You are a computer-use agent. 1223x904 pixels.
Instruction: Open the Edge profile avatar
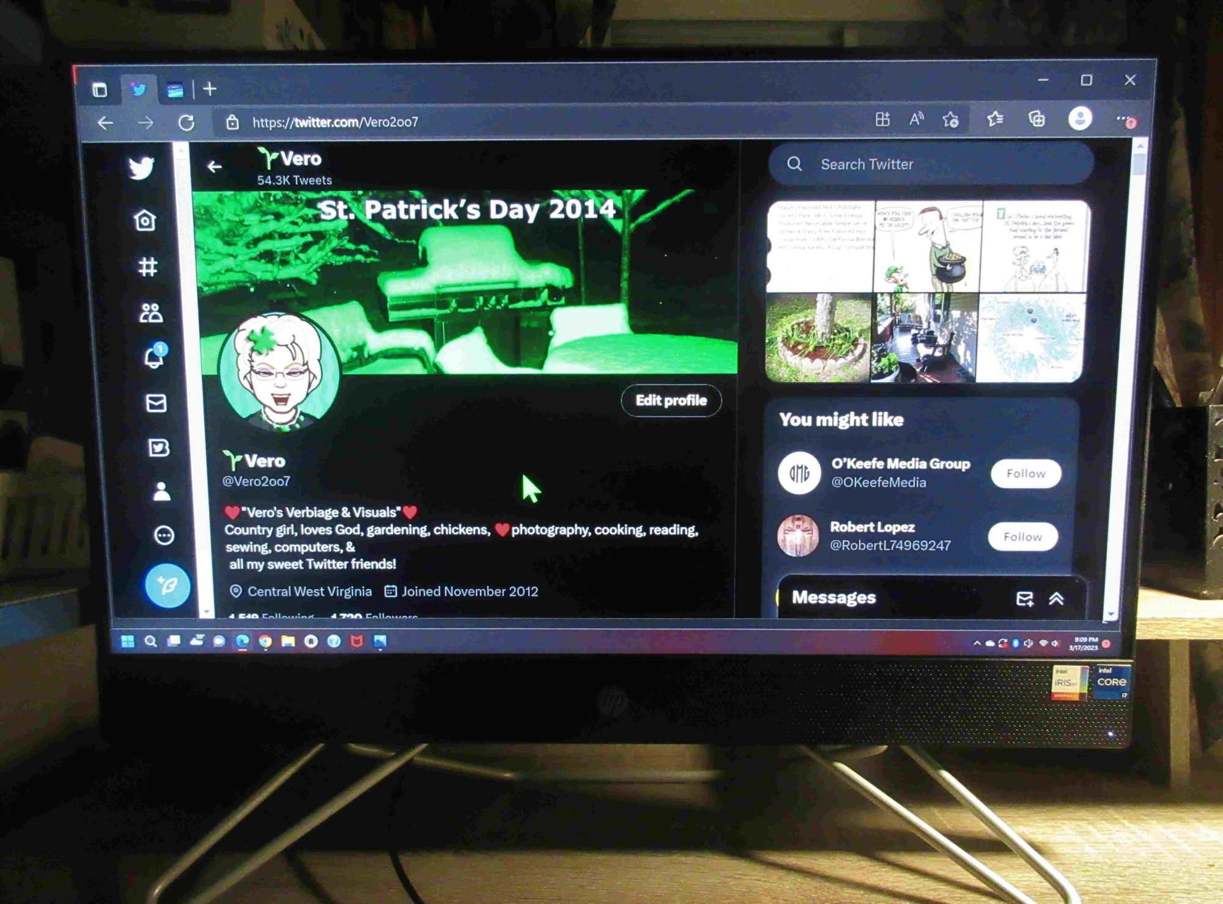[x=1079, y=118]
